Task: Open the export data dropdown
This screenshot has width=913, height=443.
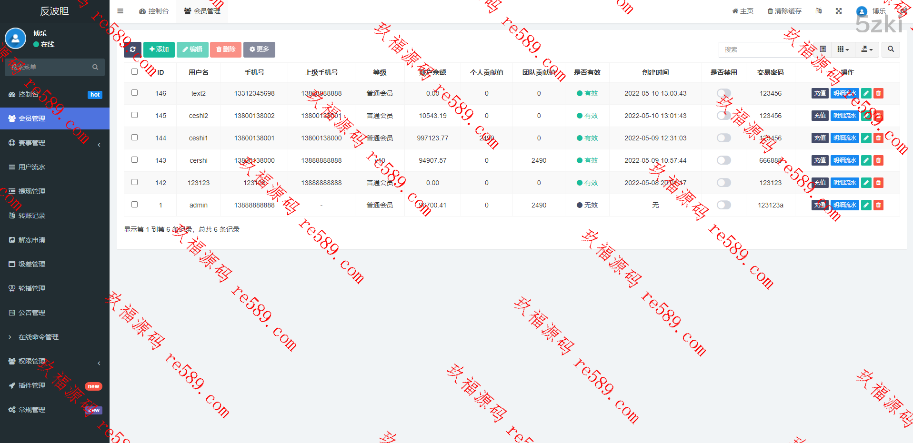Action: click(x=866, y=49)
